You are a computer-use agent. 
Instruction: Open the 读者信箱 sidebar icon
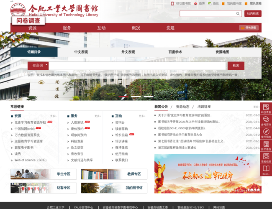tap(266, 158)
